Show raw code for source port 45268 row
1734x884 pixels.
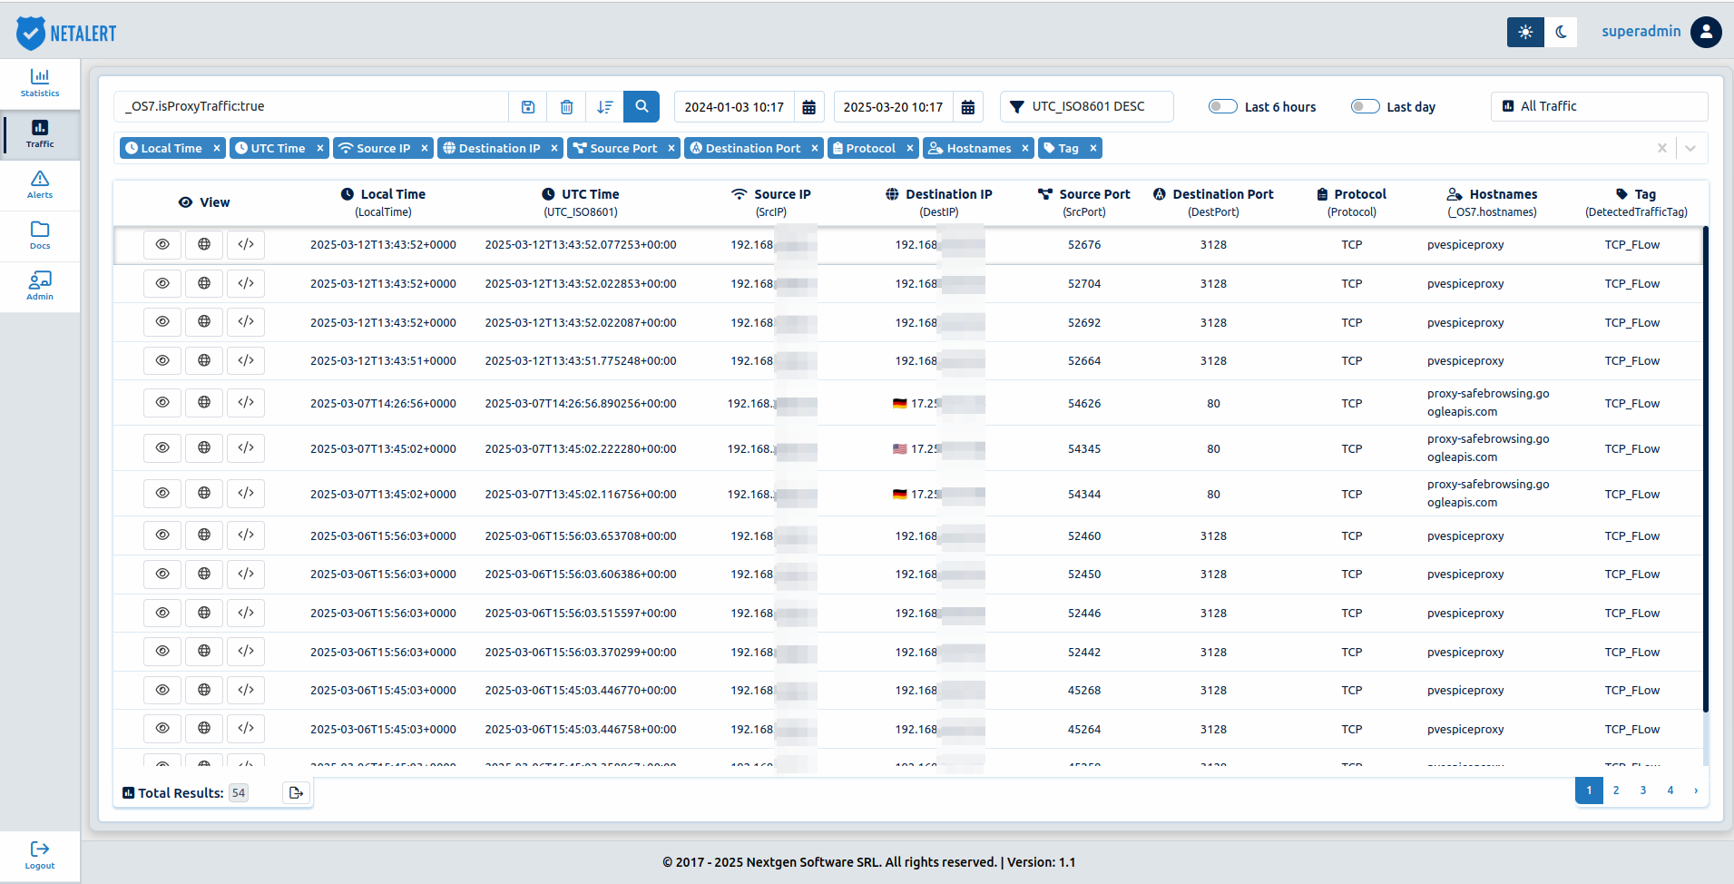coord(246,690)
